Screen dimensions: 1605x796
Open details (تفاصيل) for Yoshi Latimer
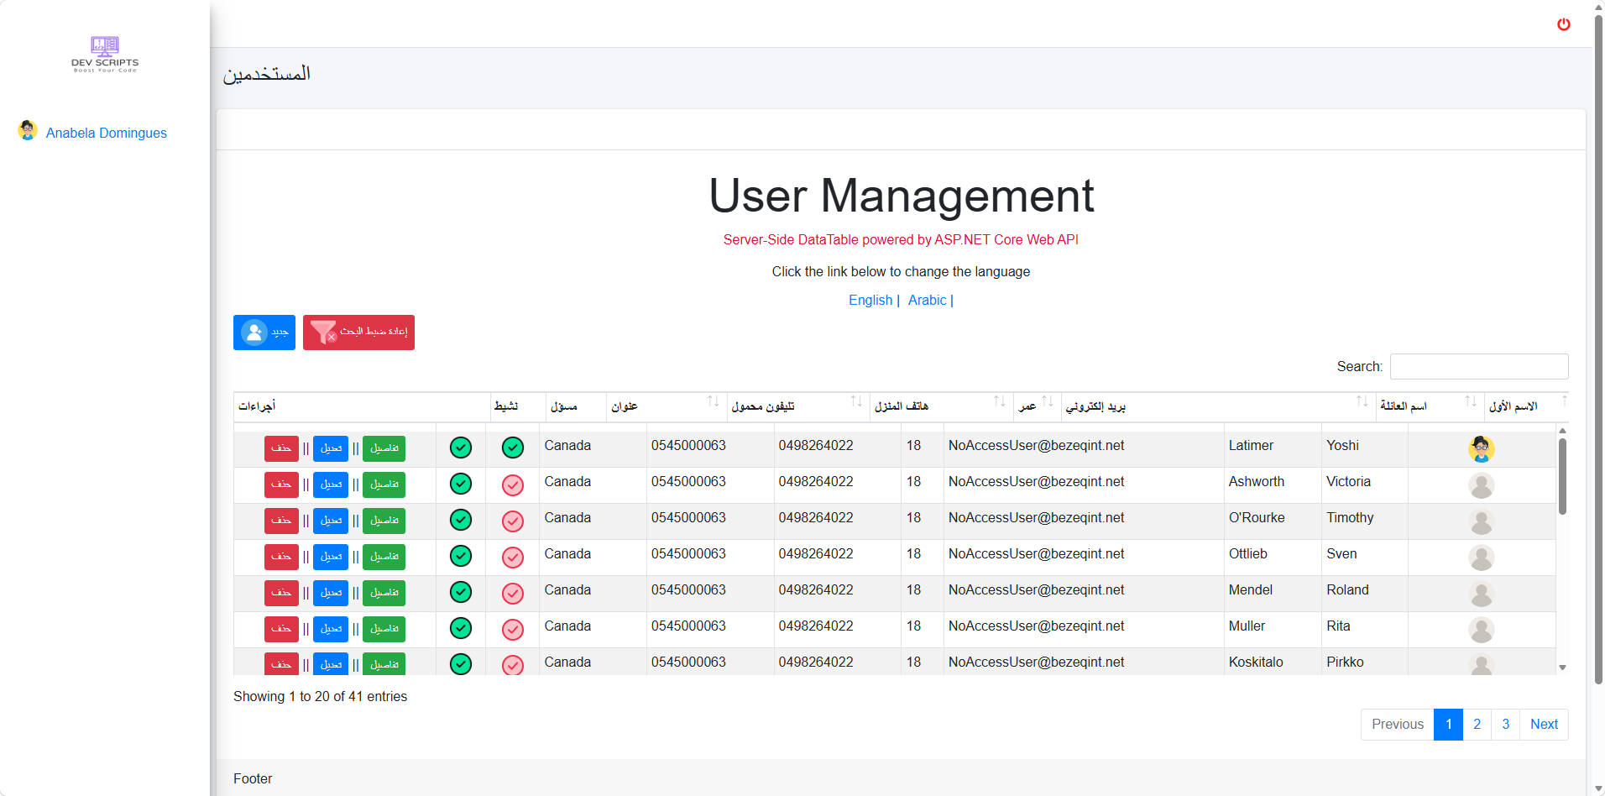coord(384,448)
